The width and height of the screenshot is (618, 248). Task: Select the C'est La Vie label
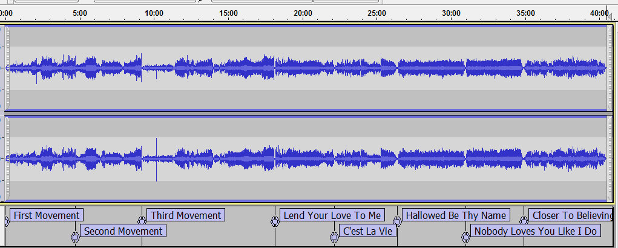pos(368,230)
